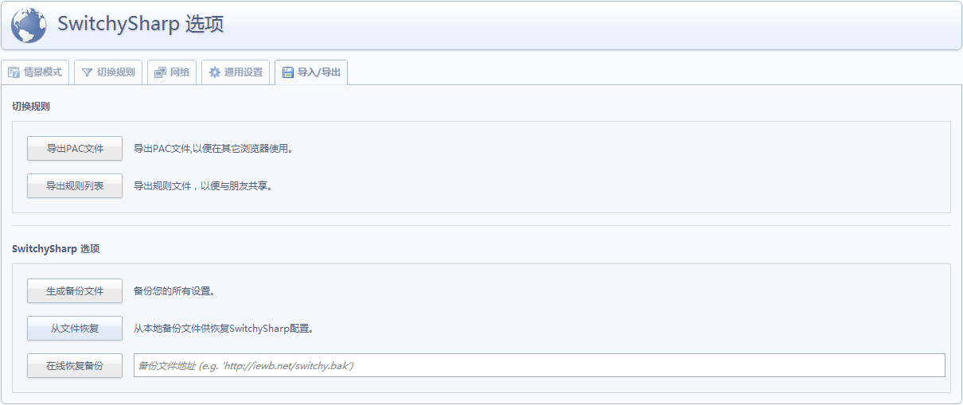Screen dimensions: 963x405
Task: Select the 导入/导出 tab
Action: [311, 72]
